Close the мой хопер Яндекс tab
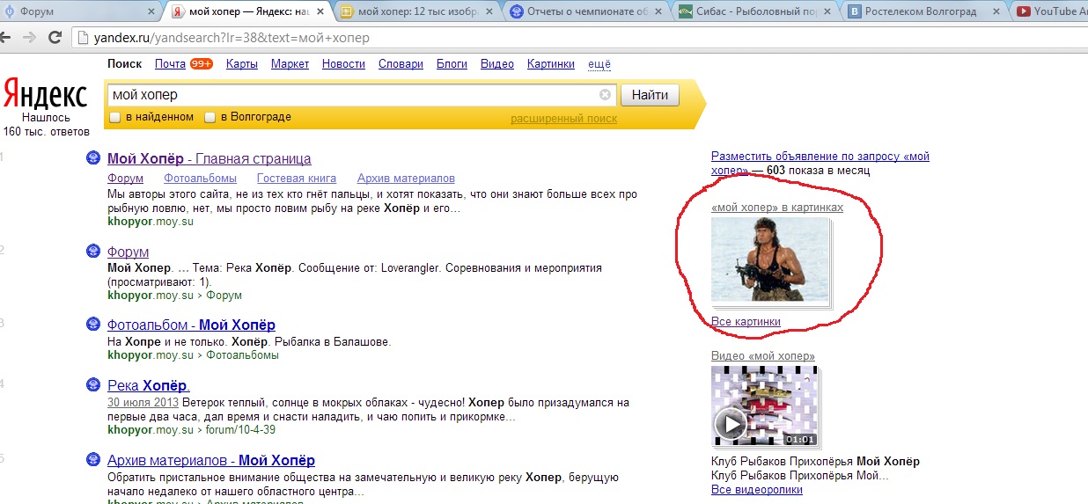 [x=320, y=11]
